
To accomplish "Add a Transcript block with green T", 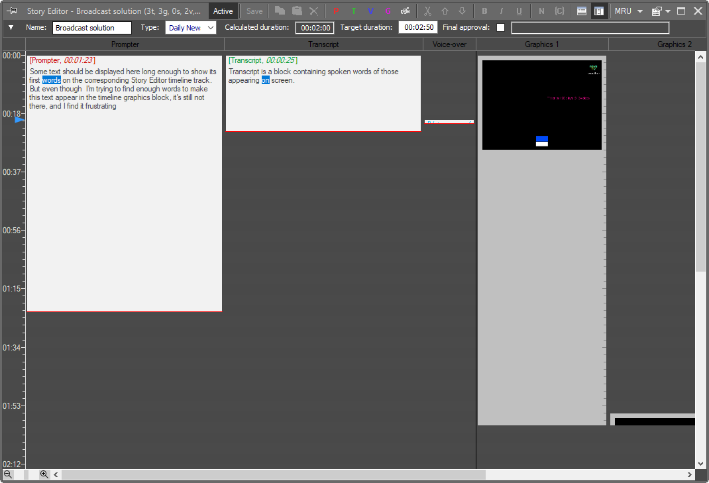I will (x=354, y=11).
